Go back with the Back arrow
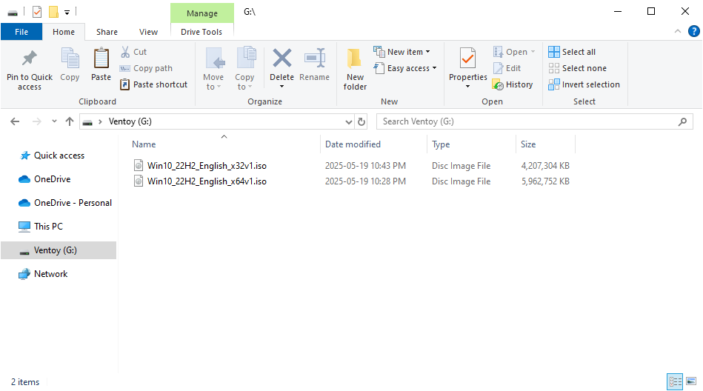The width and height of the screenshot is (703, 391). click(15, 121)
